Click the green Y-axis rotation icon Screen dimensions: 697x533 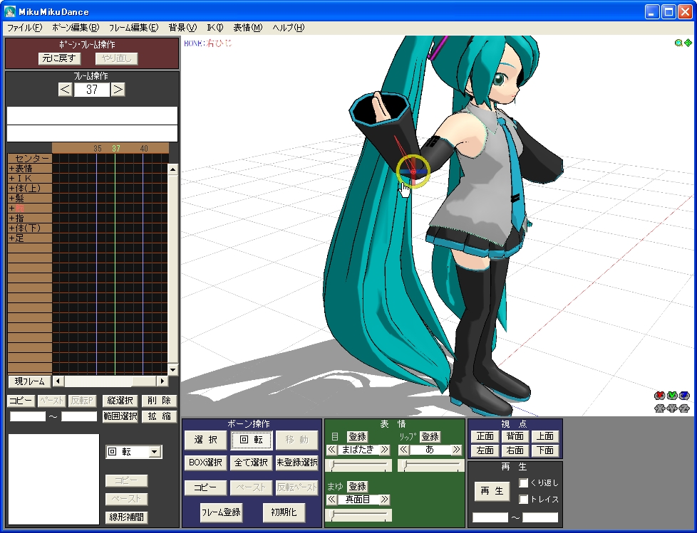[x=672, y=396]
